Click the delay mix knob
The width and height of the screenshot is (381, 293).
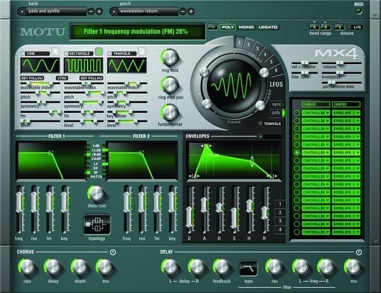353,267
